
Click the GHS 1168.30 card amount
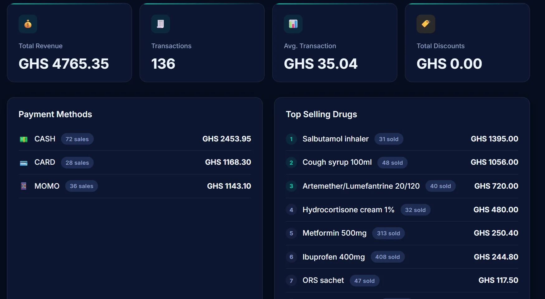(x=228, y=162)
